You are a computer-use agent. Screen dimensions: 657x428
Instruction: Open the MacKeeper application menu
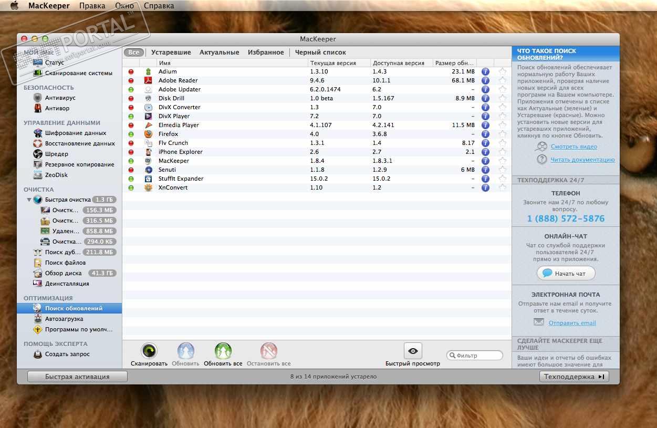point(49,6)
